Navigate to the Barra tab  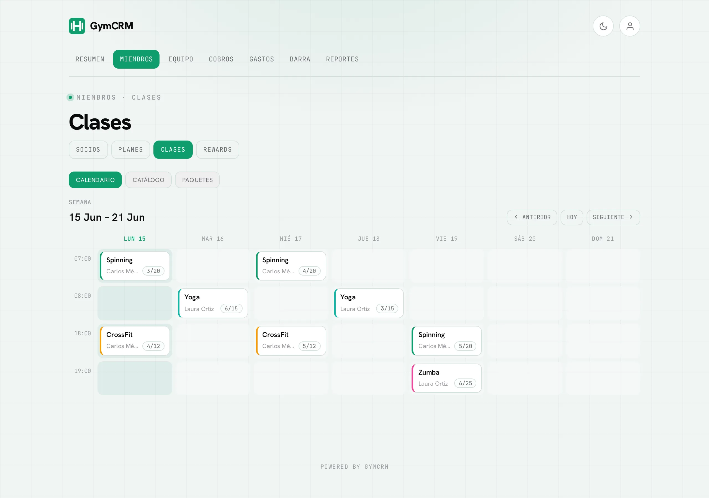(300, 59)
